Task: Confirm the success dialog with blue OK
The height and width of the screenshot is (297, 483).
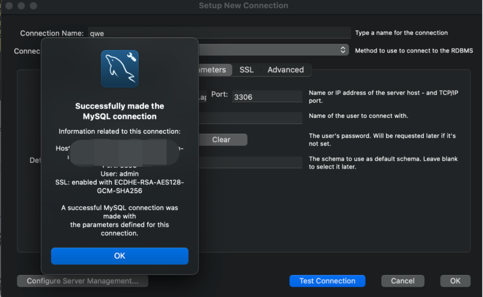Action: pyautogui.click(x=119, y=256)
